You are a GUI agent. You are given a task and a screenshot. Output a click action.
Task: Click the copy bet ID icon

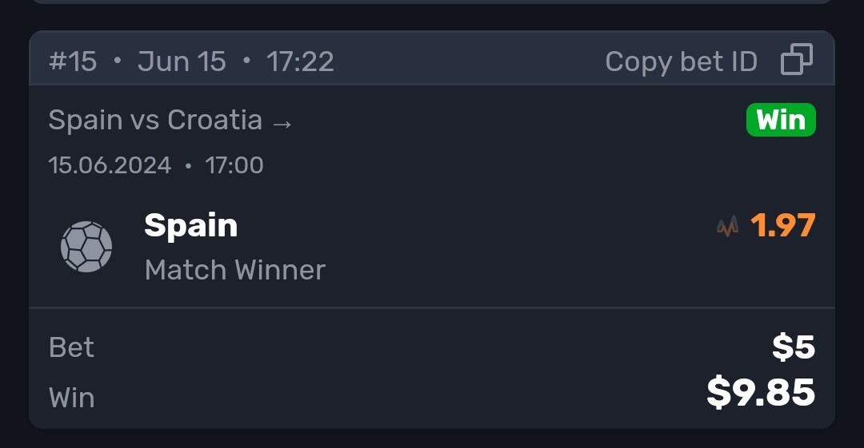click(797, 59)
